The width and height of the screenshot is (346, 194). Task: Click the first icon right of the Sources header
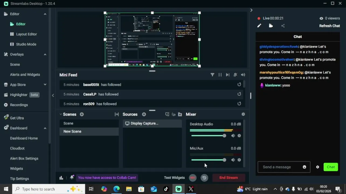[x=167, y=114]
